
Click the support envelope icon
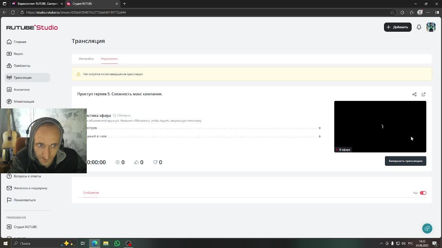pyautogui.click(x=9, y=188)
